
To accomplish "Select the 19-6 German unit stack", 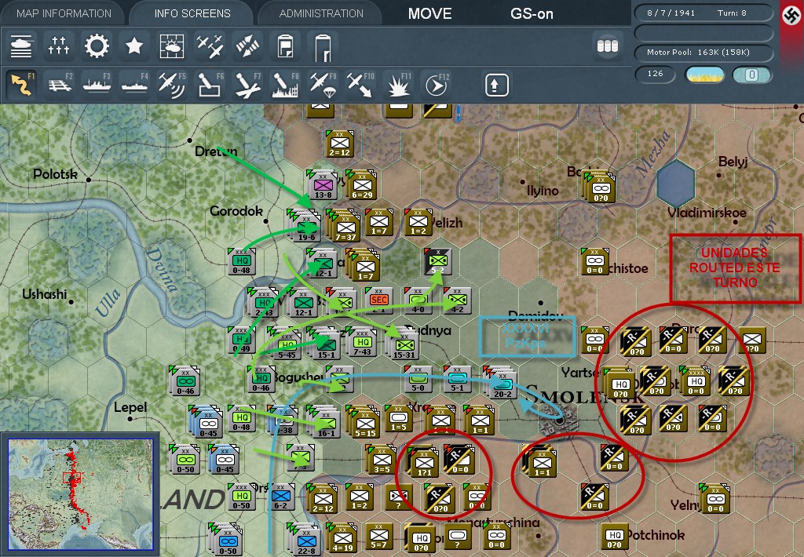I will (305, 225).
